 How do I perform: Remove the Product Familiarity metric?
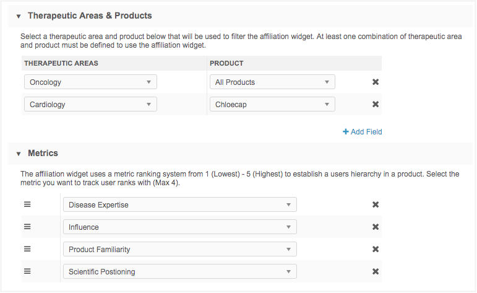(x=375, y=250)
